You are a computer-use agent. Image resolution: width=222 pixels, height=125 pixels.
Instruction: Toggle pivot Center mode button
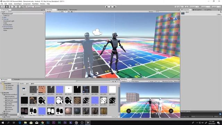click(x=29, y=7)
